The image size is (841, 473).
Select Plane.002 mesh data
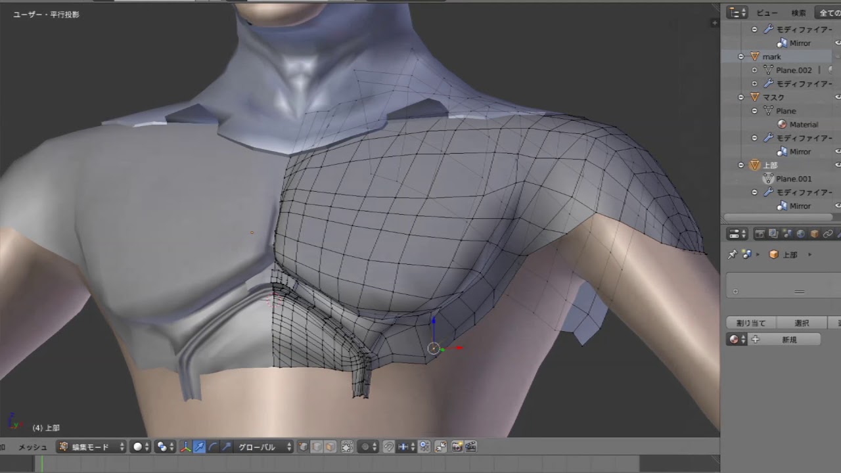pyautogui.click(x=793, y=70)
